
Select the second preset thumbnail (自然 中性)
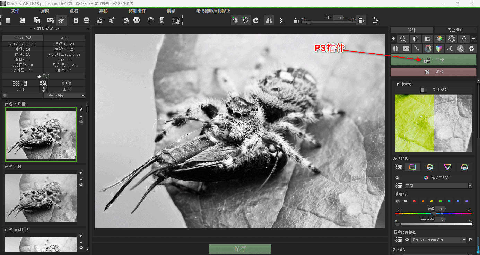[x=41, y=197]
